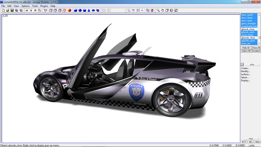
Task: Open the Edit menu
Action: pos(9,6)
